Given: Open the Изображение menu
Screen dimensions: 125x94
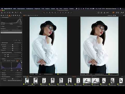Looking at the screenshot, I should tap(30, 9).
